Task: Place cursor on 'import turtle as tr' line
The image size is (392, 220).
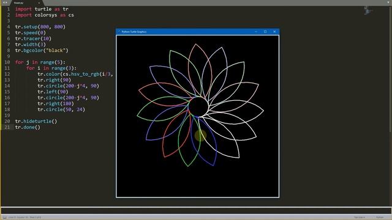Action: tap(42, 9)
